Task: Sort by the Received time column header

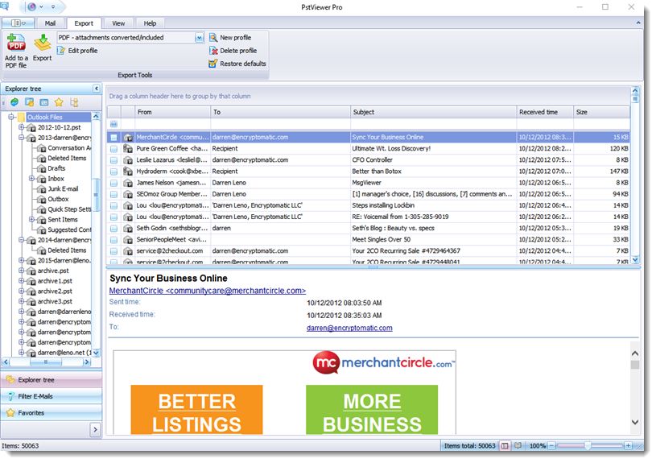Action: (545, 112)
